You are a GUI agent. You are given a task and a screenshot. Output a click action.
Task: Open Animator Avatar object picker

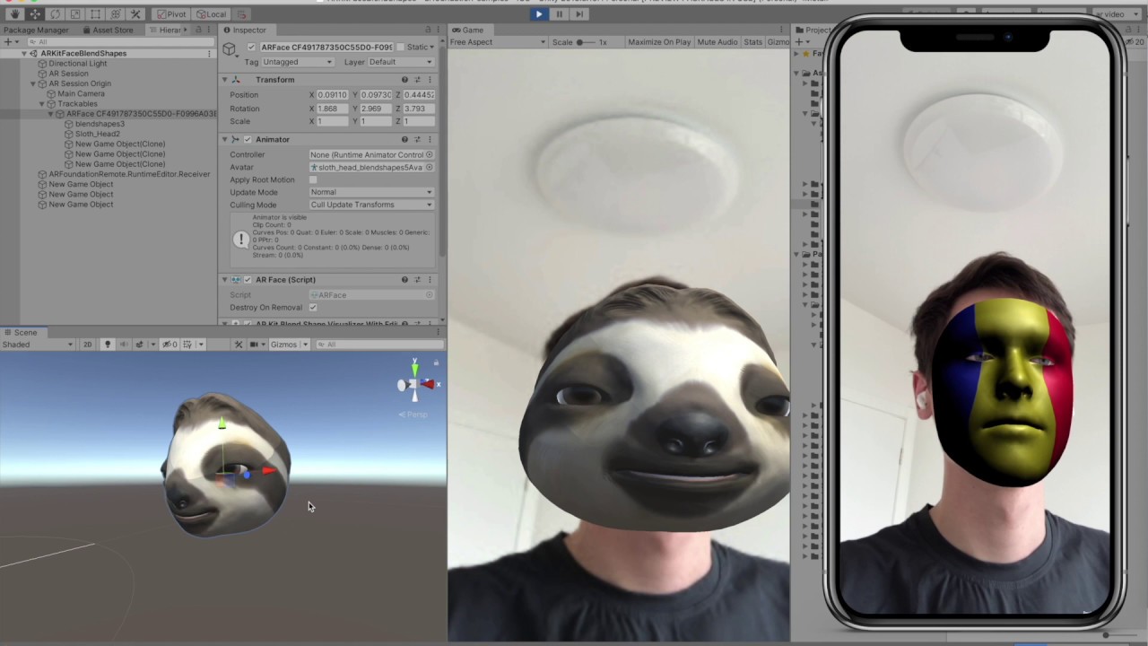click(x=430, y=167)
